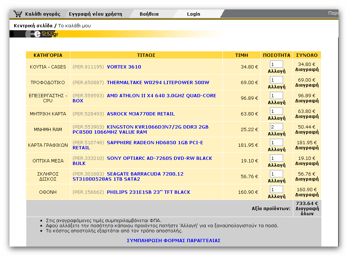Screen dimensions: 348x256
Task: Select category cell ΟΘΟΝΗ
Action: tap(48, 192)
